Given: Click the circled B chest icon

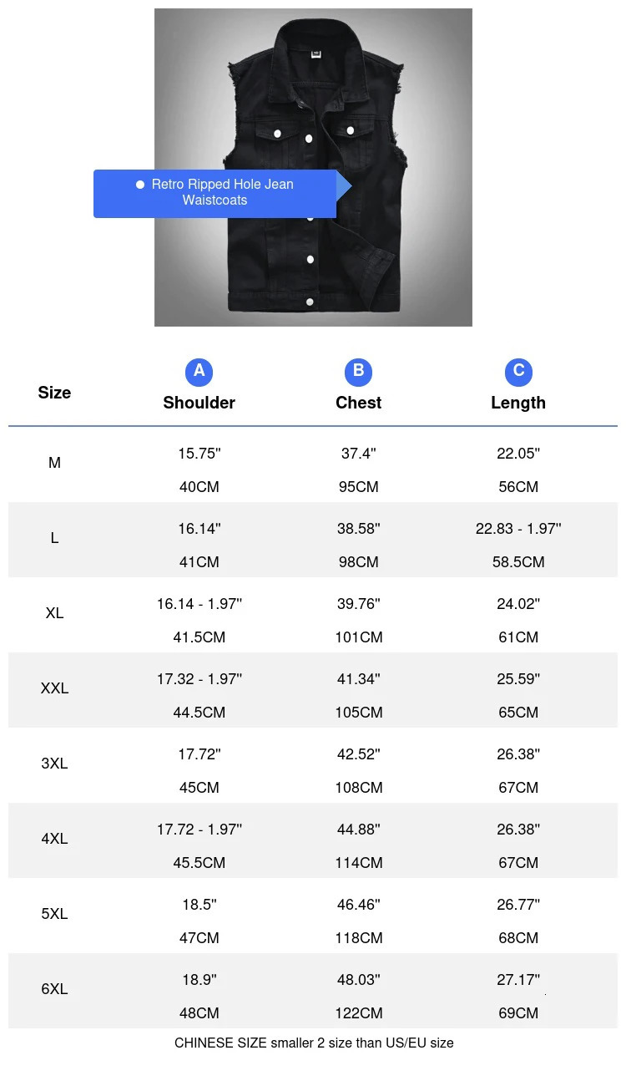Looking at the screenshot, I should [x=358, y=372].
